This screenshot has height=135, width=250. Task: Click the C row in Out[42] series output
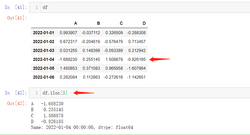click(47, 116)
